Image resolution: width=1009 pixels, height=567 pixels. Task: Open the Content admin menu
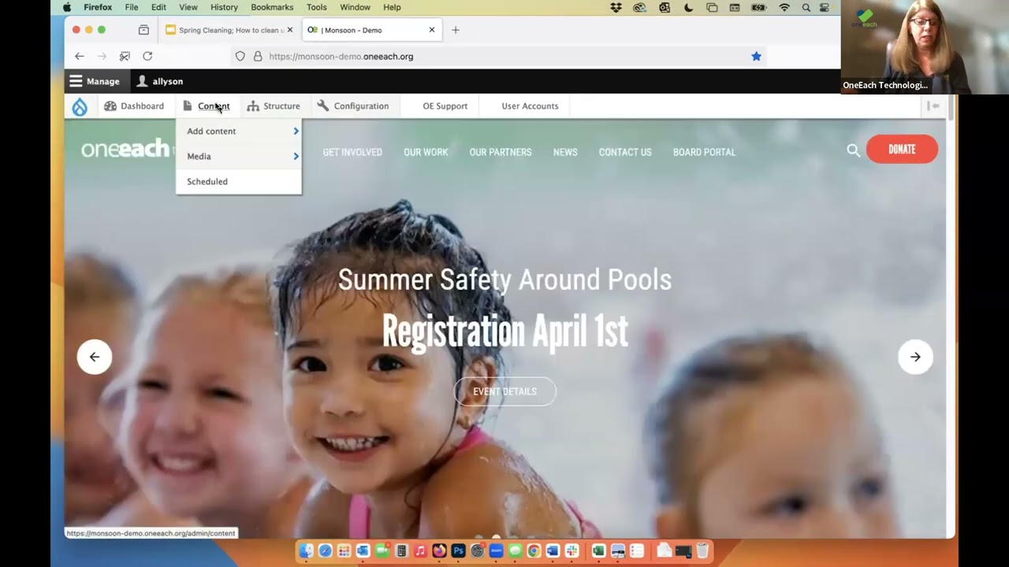click(x=206, y=106)
